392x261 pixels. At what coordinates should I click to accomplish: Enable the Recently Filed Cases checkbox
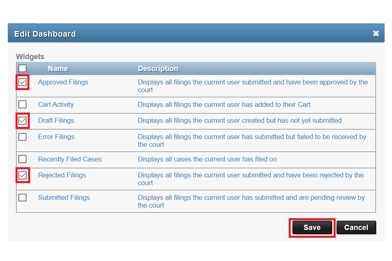22,159
